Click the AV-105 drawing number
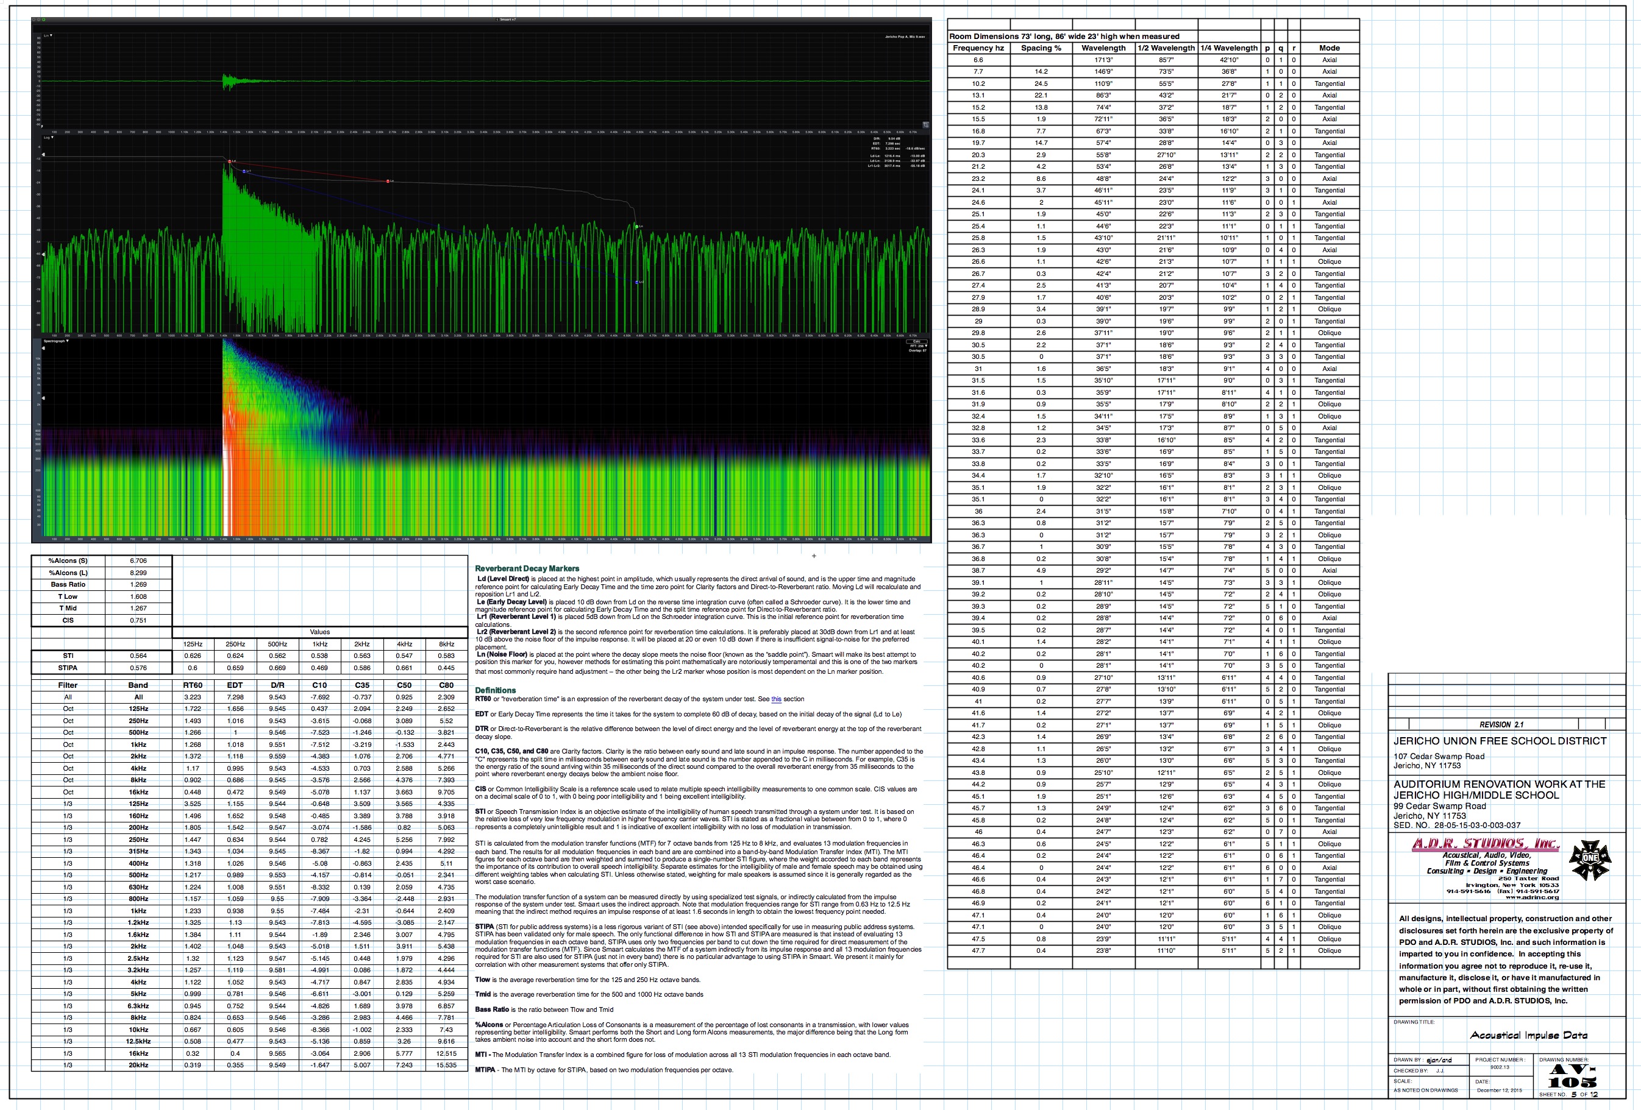The image size is (1641, 1110). (1572, 1076)
